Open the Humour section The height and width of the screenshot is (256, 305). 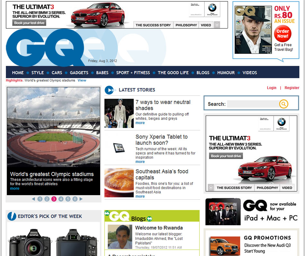(x=226, y=73)
